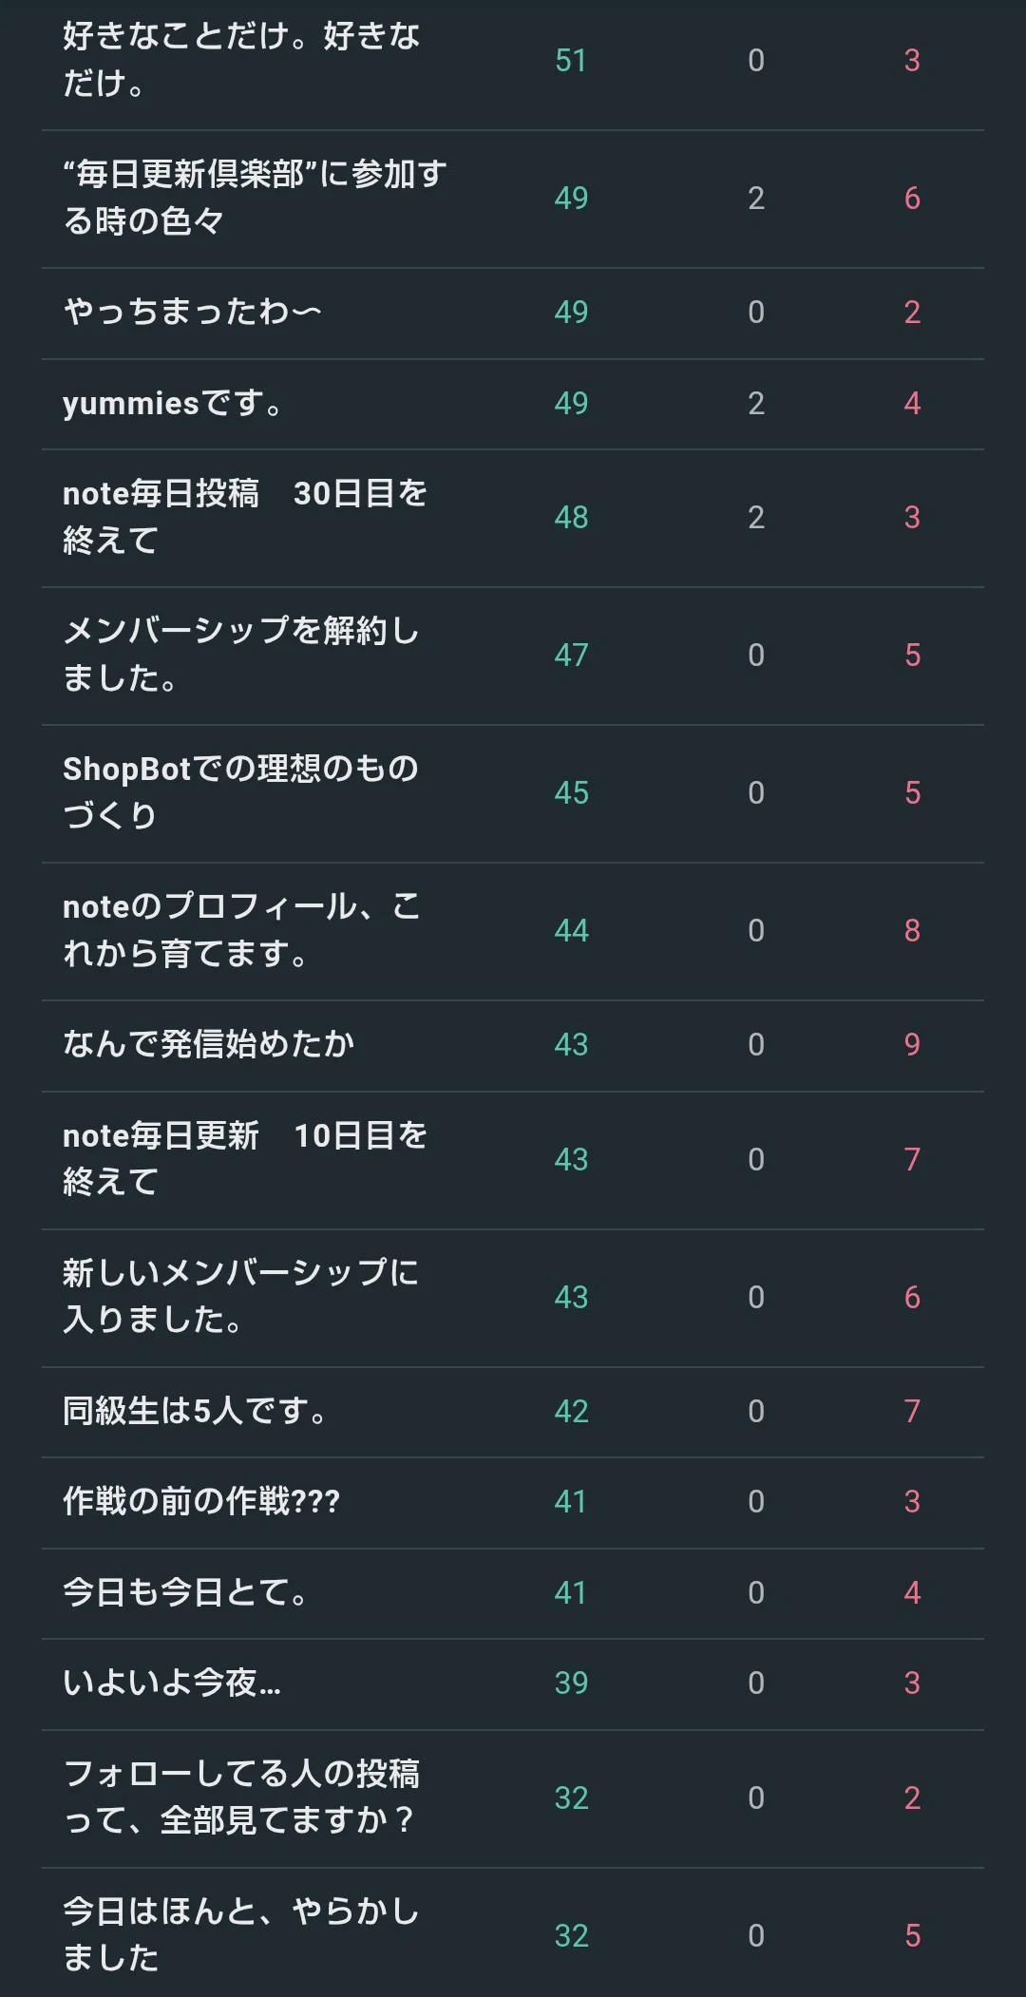Open the "いよいよ今夜…" post
The height and width of the screenshot is (1997, 1026).
(172, 1683)
